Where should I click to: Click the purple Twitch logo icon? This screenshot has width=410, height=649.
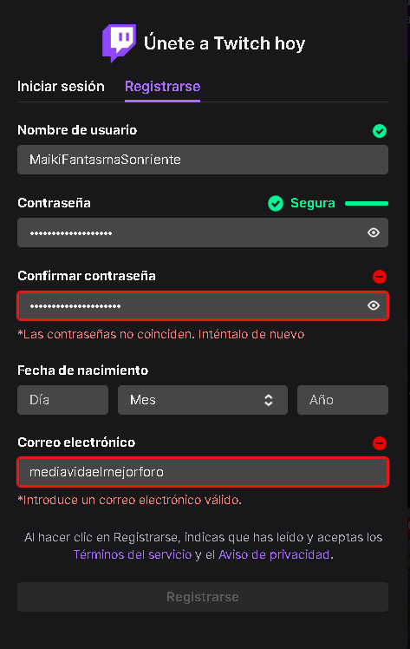(x=119, y=43)
